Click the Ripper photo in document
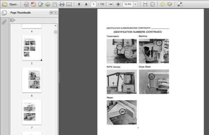Screen dimensions: 209x135 coord(122,112)
